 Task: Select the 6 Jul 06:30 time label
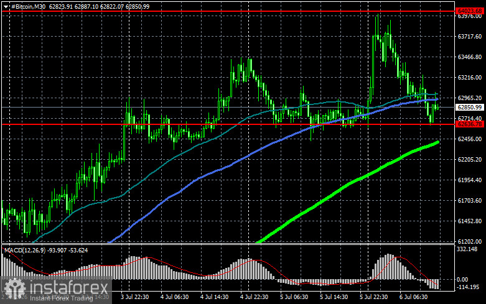click(x=413, y=297)
